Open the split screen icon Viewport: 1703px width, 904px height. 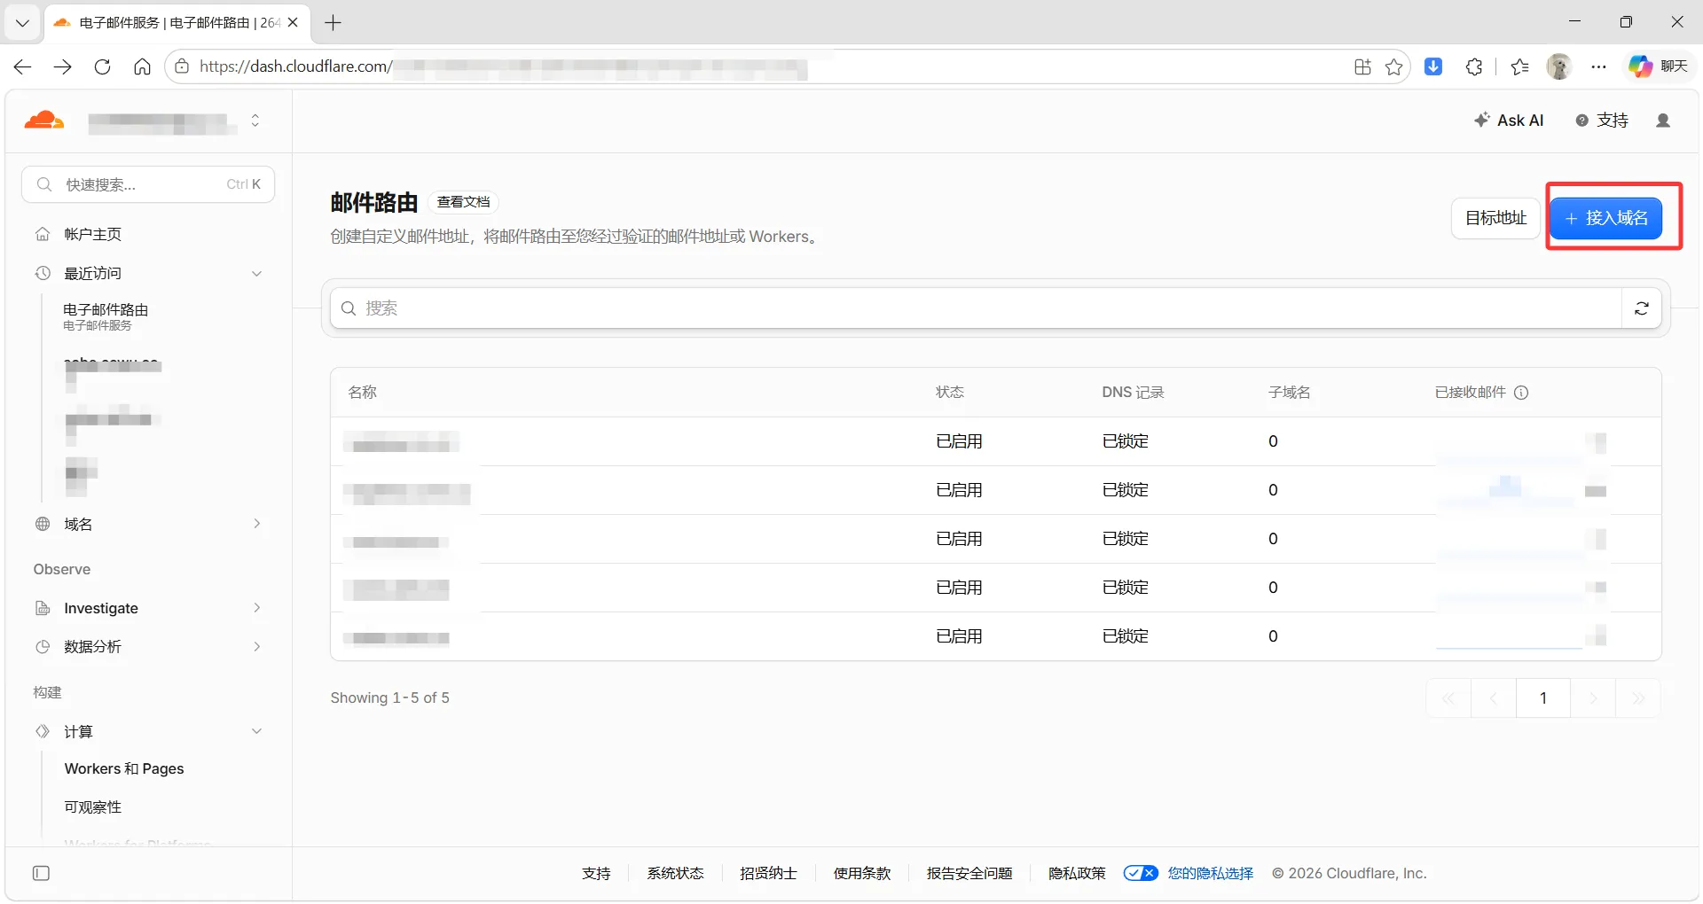[1362, 66]
